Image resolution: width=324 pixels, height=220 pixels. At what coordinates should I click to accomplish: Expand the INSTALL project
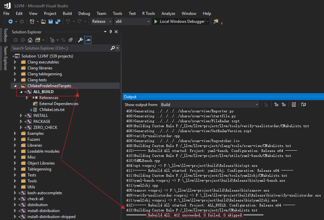click(21, 116)
